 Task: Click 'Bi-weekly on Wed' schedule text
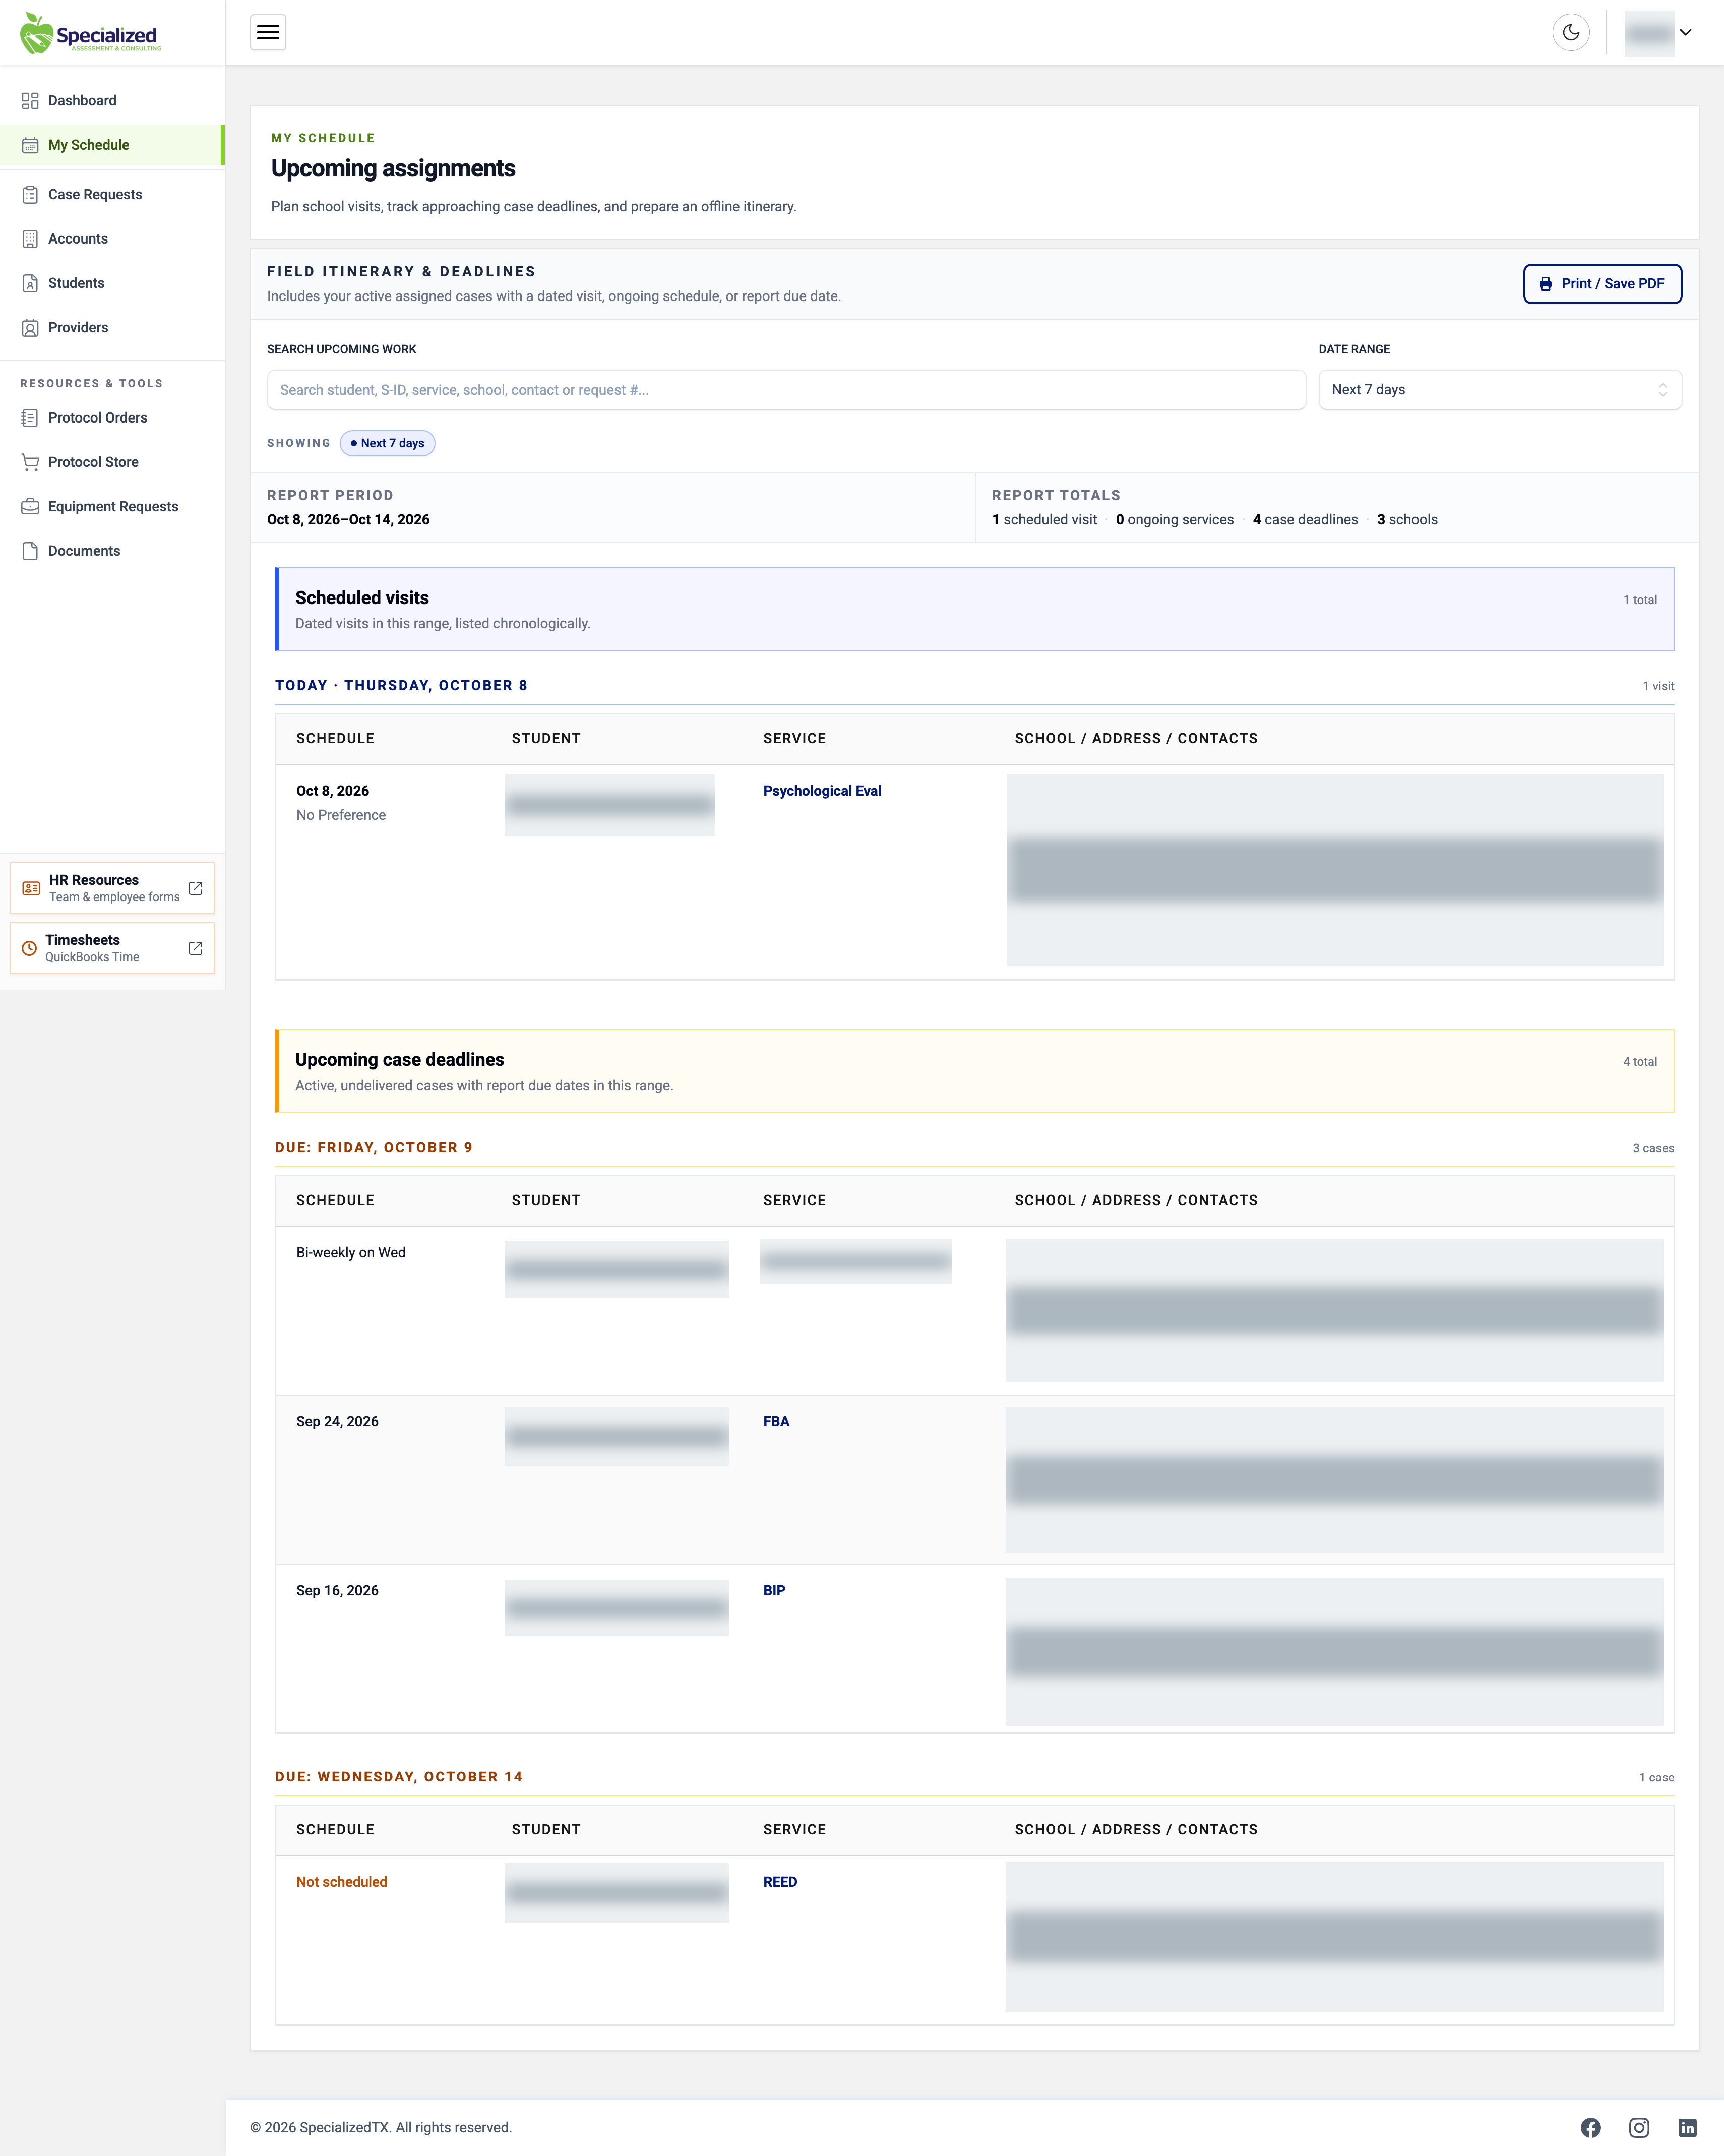pyautogui.click(x=351, y=1253)
